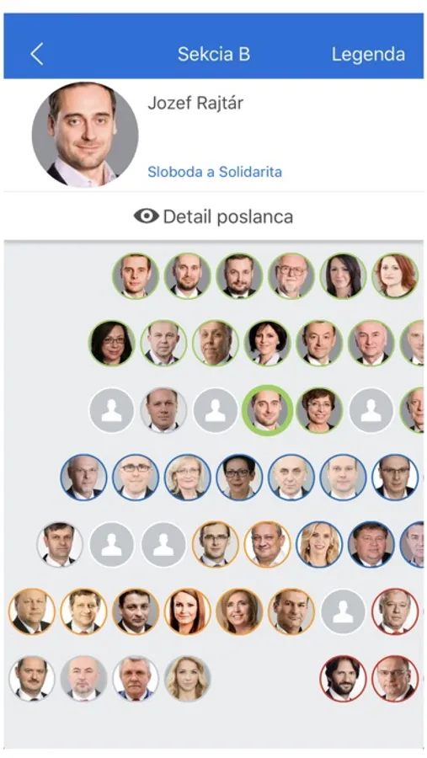
Task: Select blonde woman with glasses, blue ring
Action: click(x=188, y=478)
